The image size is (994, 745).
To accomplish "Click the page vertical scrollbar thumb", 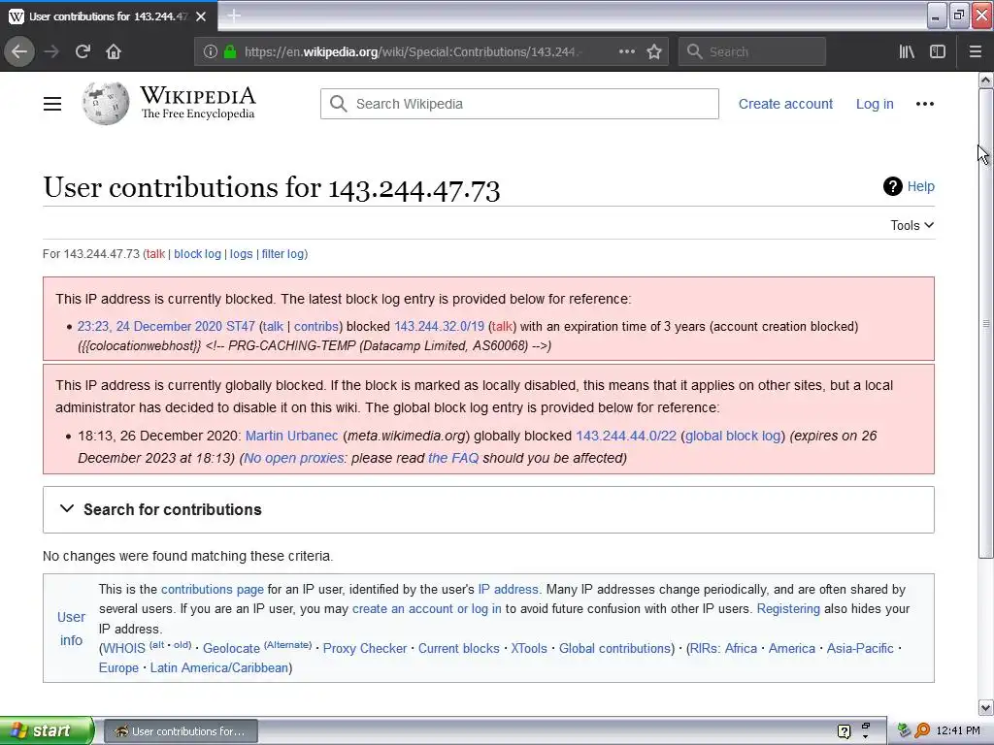I will tap(986, 323).
